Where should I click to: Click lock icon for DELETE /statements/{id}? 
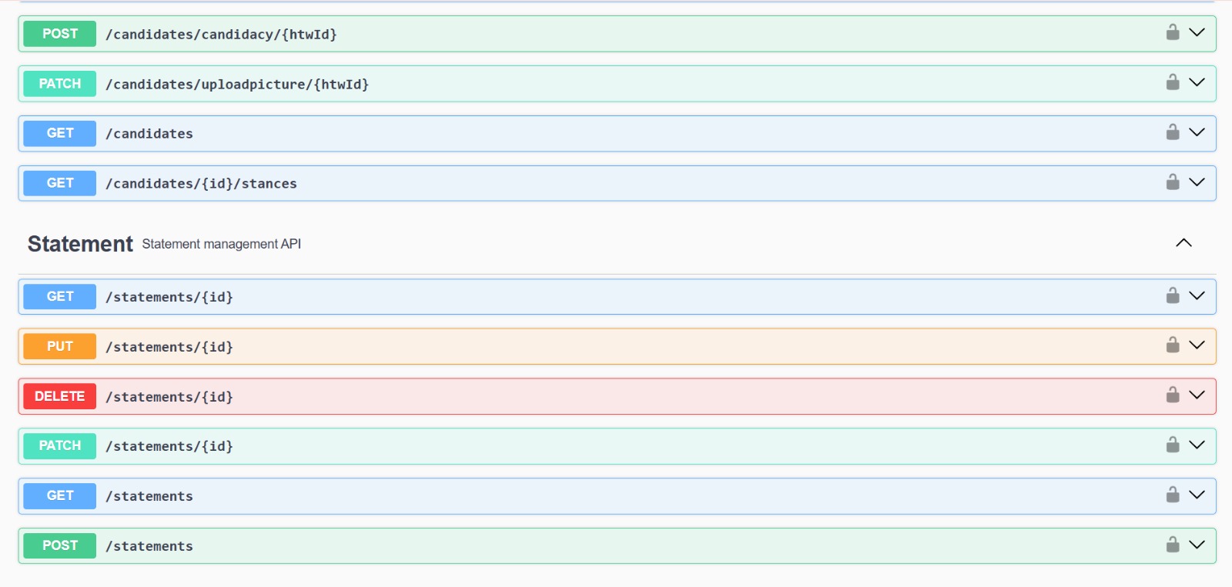[1173, 395]
